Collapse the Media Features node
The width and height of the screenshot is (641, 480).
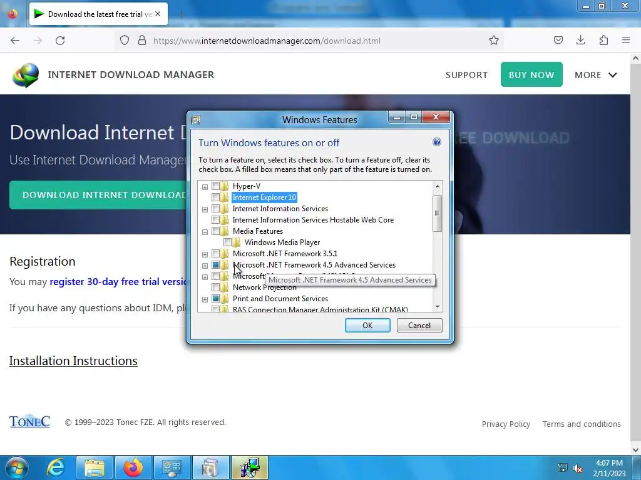tap(205, 232)
